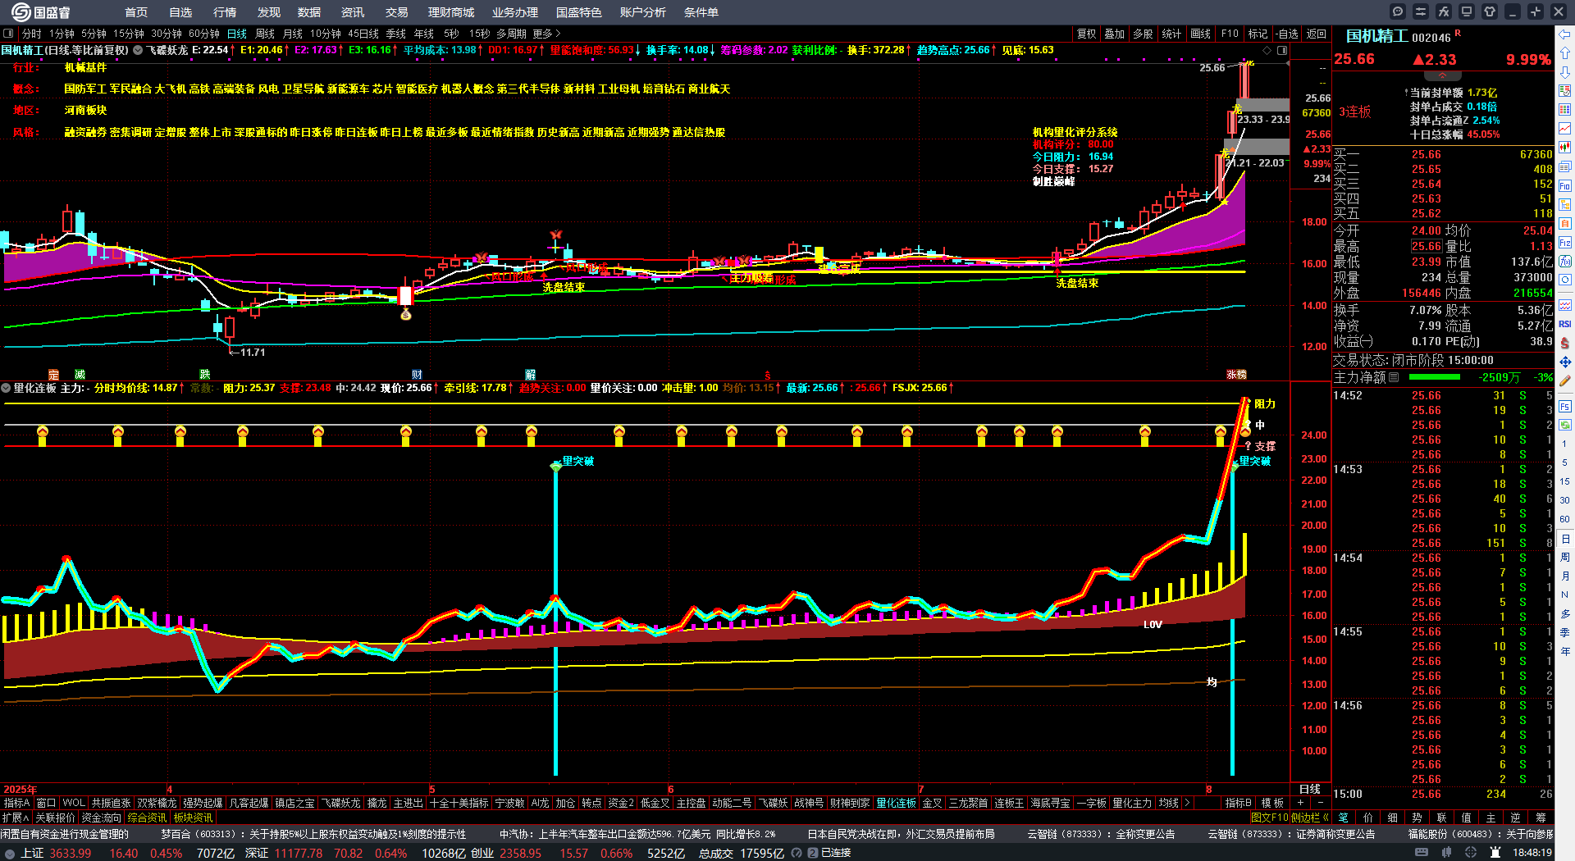This screenshot has width=1575, height=861.
Task: Open the intraday line chart icon in sidebar
Action: point(1565,129)
